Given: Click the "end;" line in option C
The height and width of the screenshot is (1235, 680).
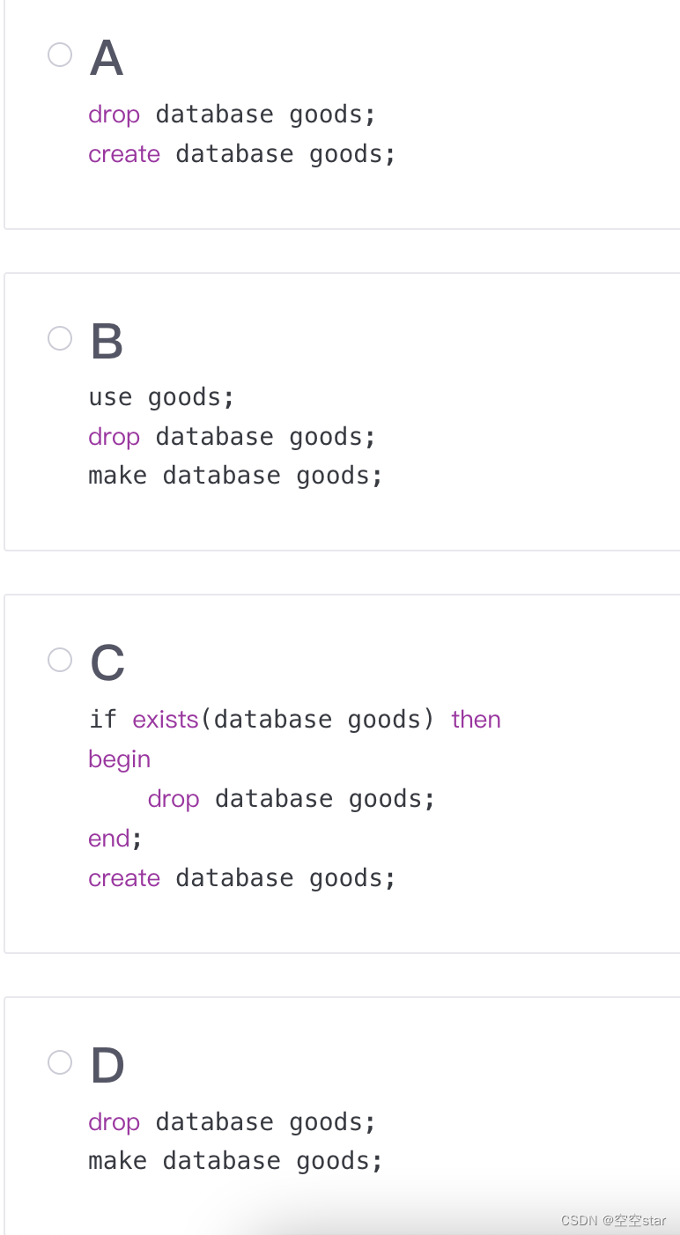Looking at the screenshot, I should pos(115,838).
